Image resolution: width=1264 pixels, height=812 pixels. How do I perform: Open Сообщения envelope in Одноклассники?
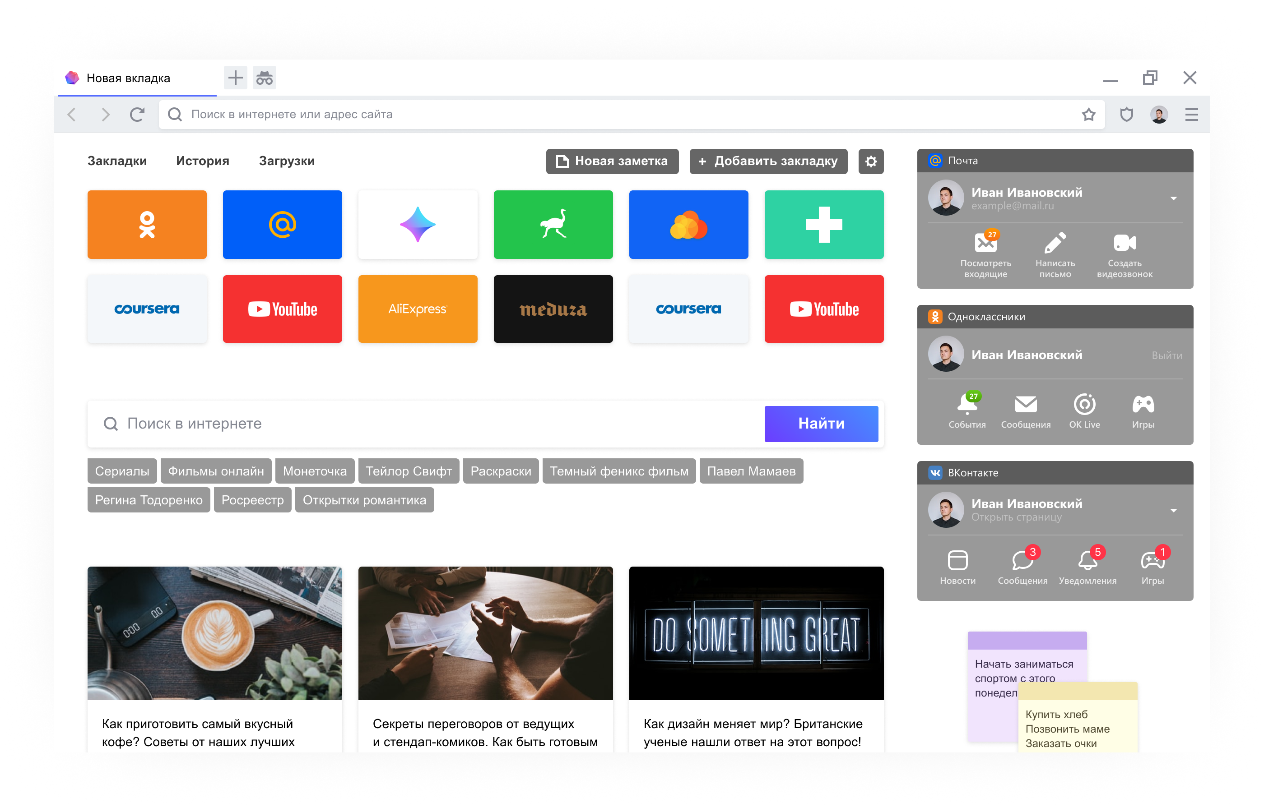(1026, 411)
